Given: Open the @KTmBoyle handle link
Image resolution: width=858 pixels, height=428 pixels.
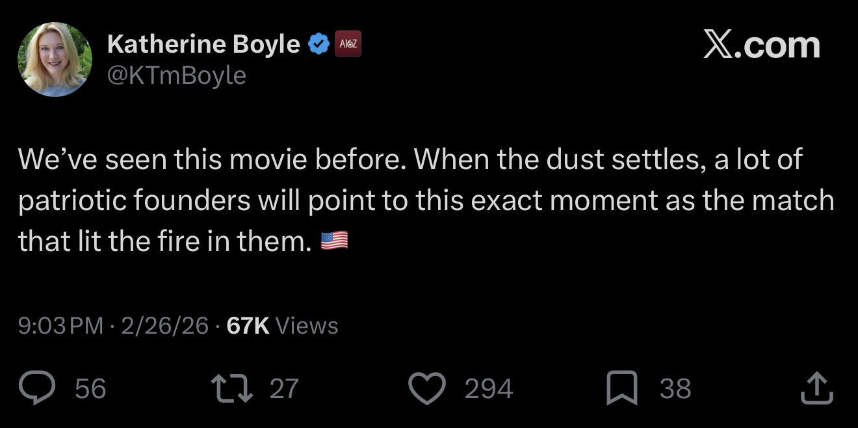Looking at the screenshot, I should (x=177, y=75).
